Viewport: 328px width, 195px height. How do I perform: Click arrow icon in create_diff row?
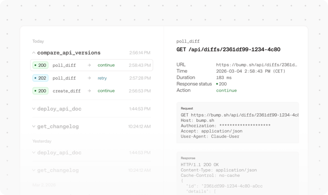coord(90,91)
